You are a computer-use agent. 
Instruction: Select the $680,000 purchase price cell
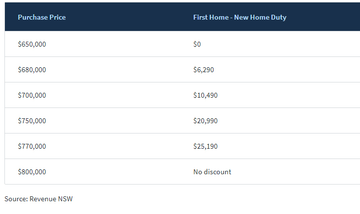[x=32, y=70]
